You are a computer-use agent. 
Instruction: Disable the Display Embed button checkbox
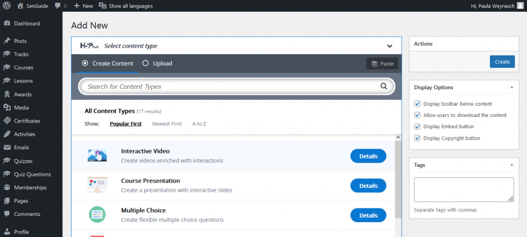(417, 127)
